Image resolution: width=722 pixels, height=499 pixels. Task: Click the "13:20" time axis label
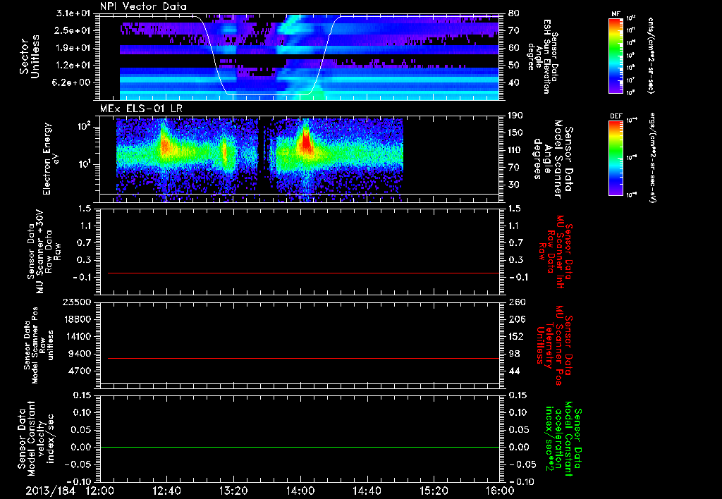[x=233, y=491]
